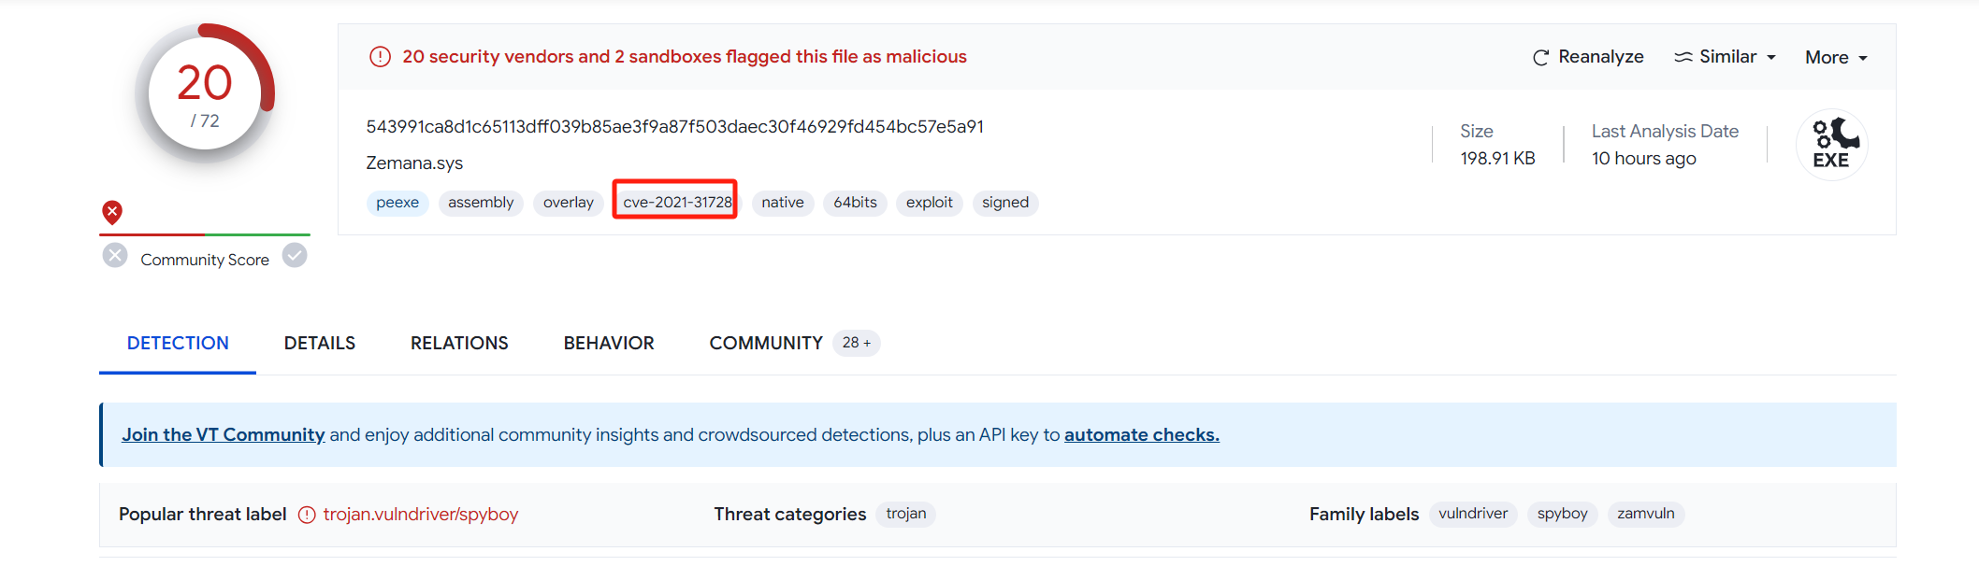Expand the Similar dropdown
The image size is (1979, 566).
pos(1771,58)
